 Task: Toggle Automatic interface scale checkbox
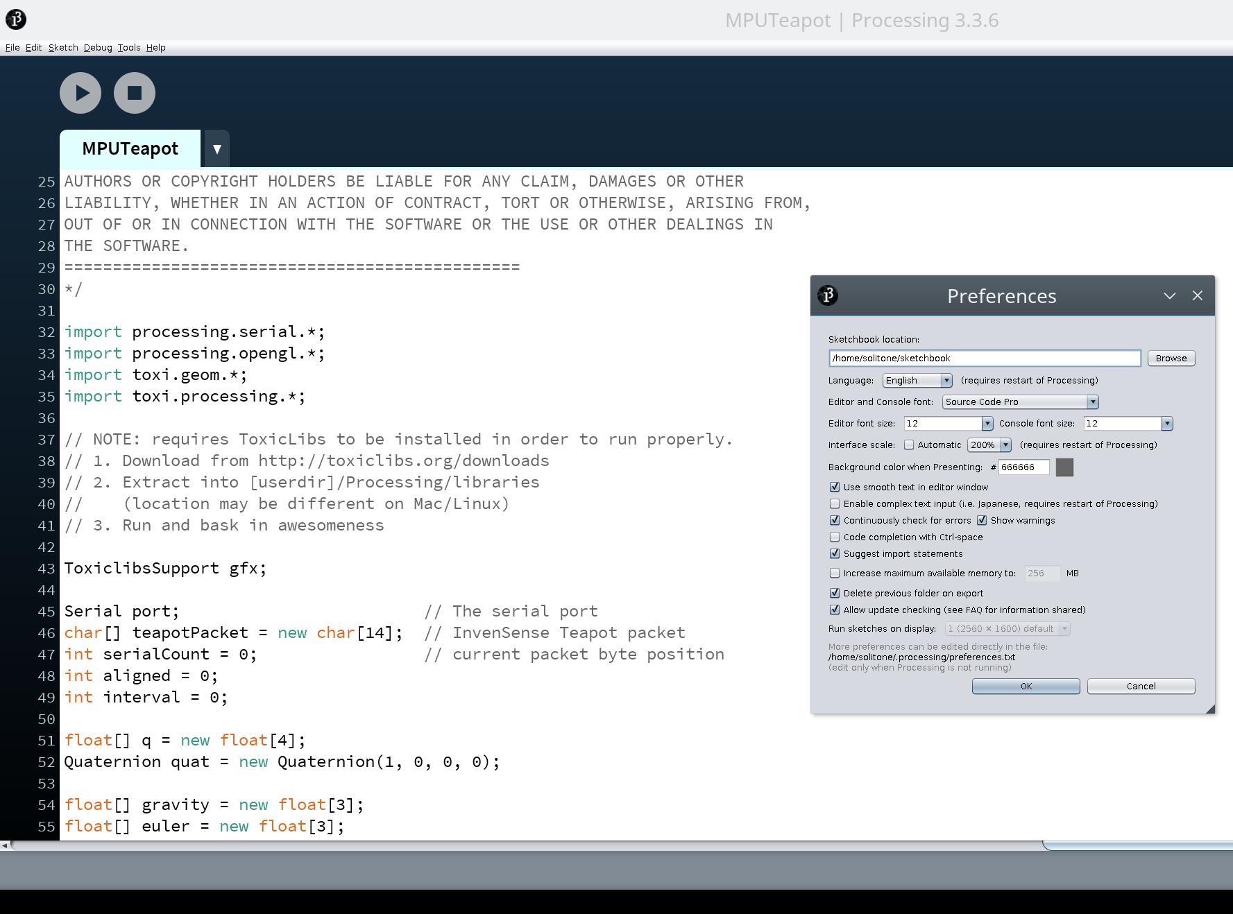pyautogui.click(x=909, y=445)
